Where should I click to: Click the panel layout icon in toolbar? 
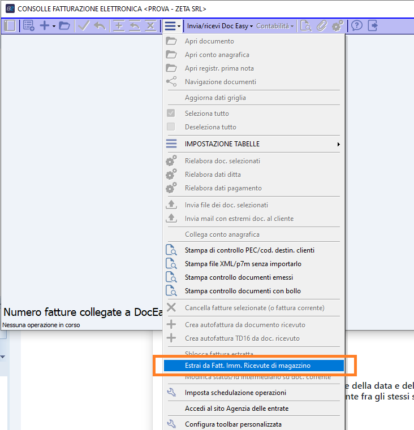tap(10, 26)
